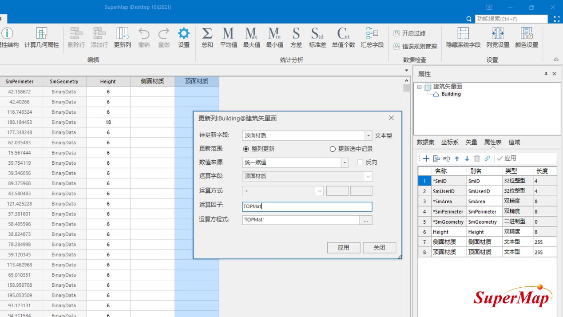Click the 关闭 button in dialog

coord(379,248)
